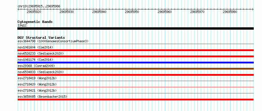Click ruler position 29695960

point(165,12)
